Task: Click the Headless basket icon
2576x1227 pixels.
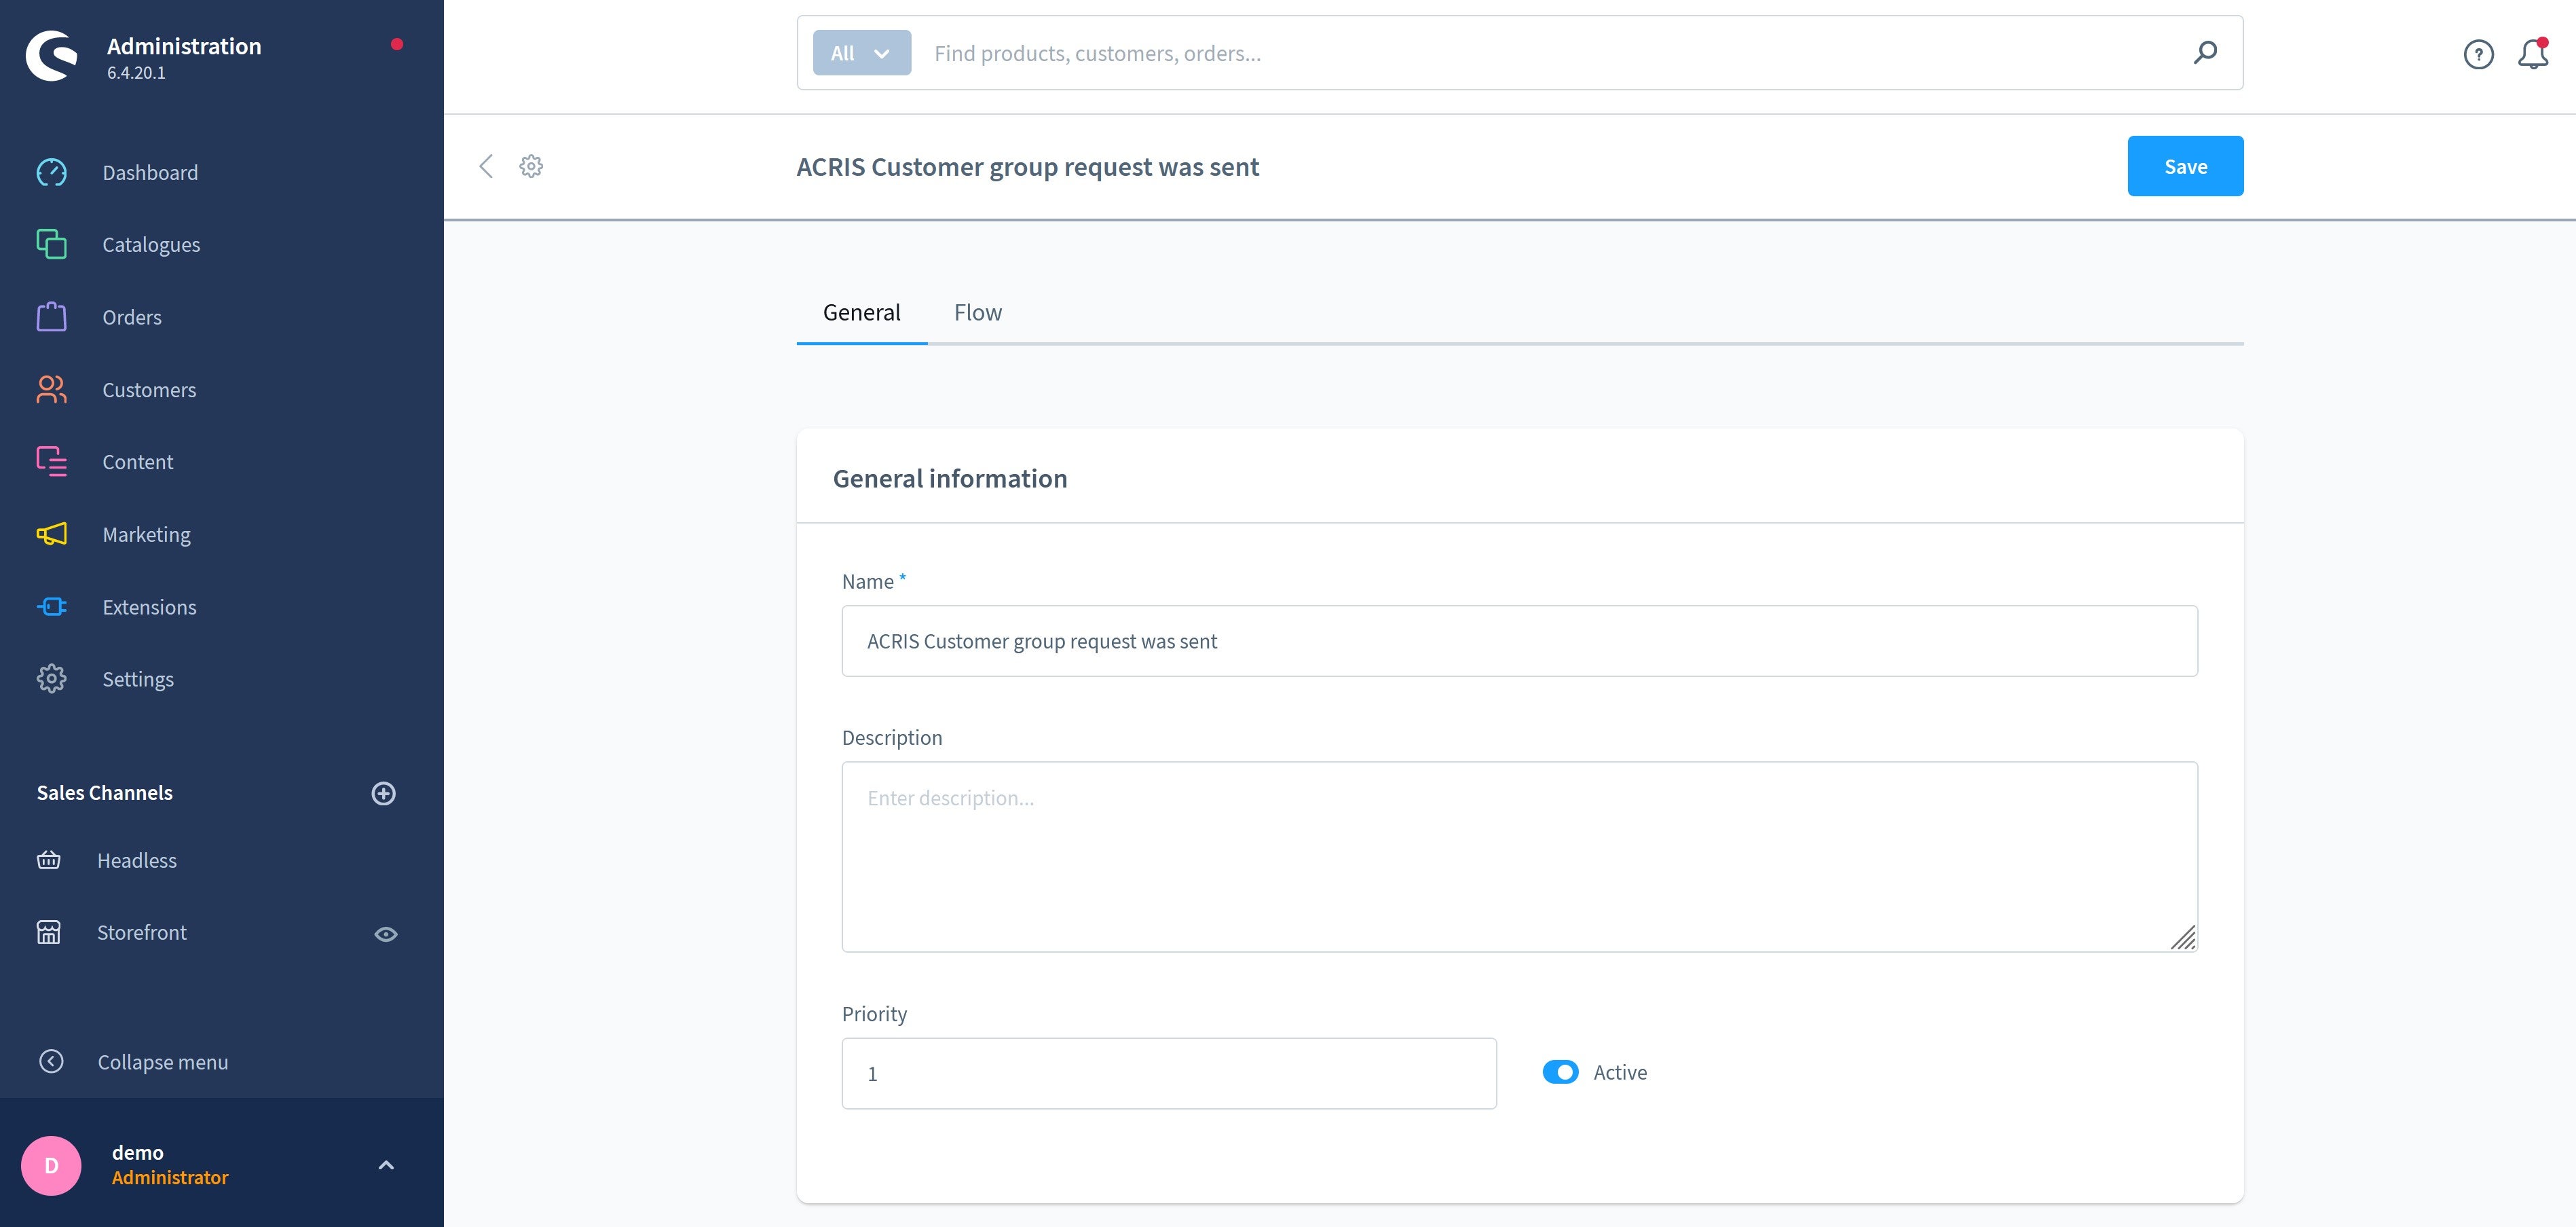Action: 49,860
